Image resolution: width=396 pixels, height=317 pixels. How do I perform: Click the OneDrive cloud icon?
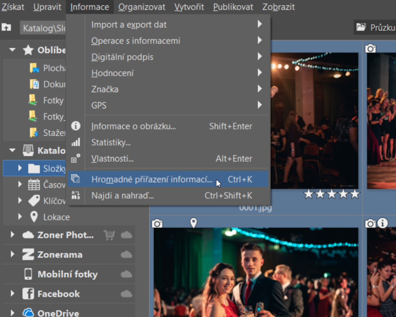click(x=28, y=313)
